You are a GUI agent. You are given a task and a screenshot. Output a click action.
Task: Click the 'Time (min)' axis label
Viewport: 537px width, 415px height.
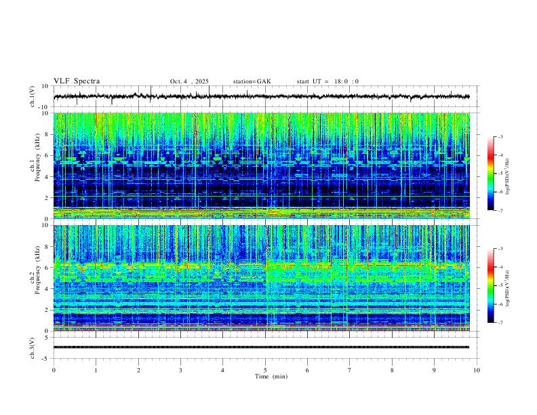point(271,376)
